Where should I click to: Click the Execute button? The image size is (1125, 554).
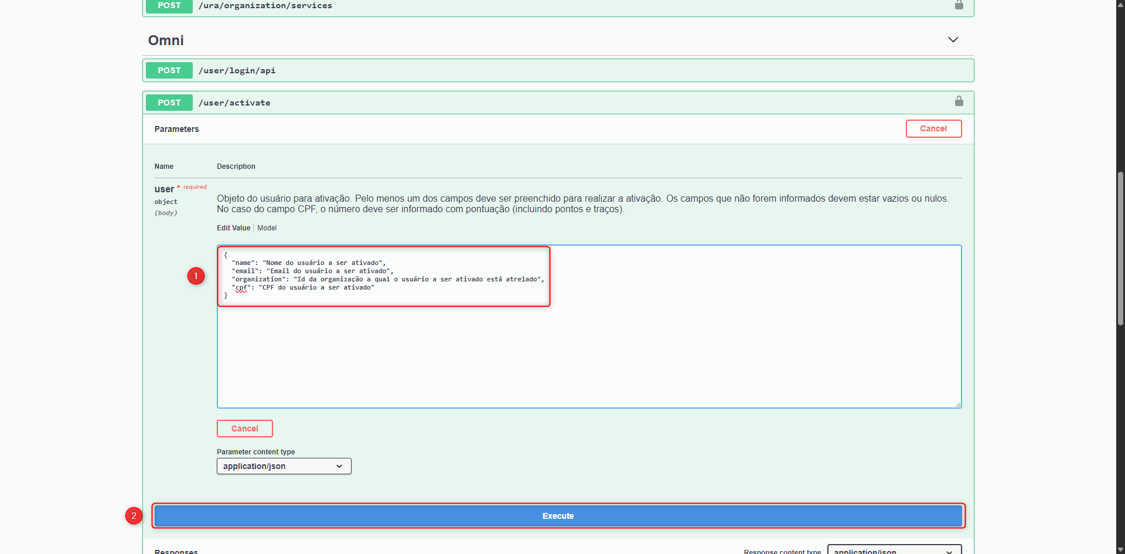tap(557, 516)
